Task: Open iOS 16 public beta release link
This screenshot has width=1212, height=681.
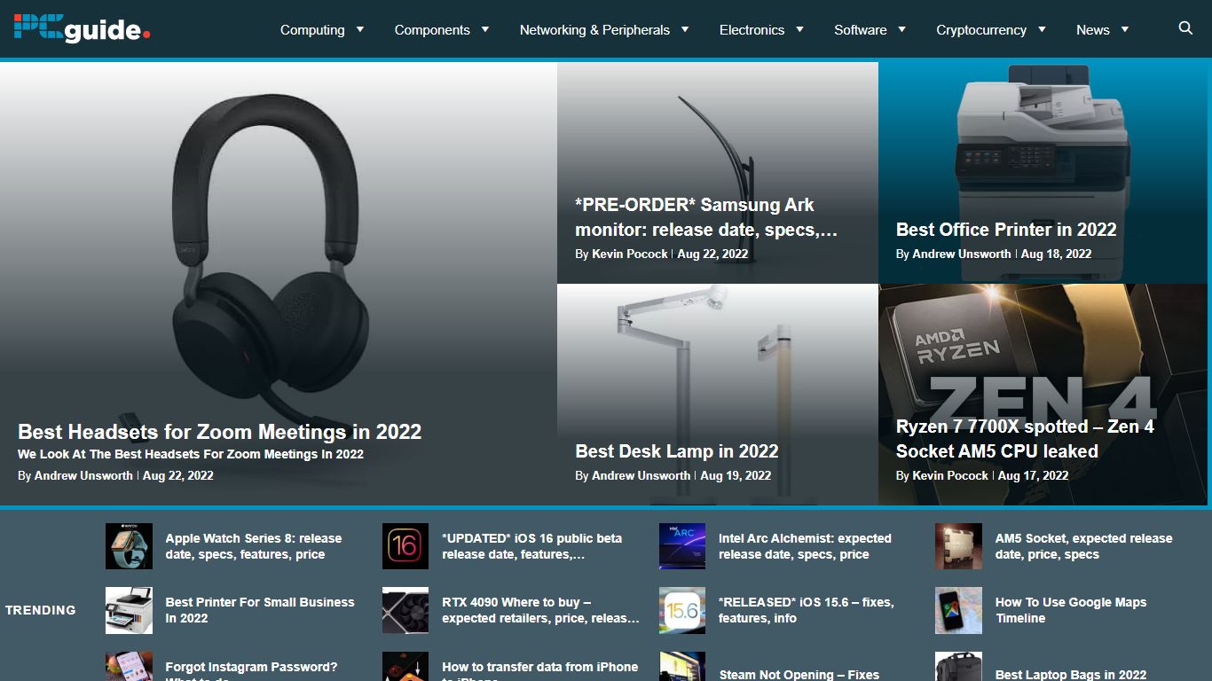Action: pyautogui.click(x=532, y=546)
